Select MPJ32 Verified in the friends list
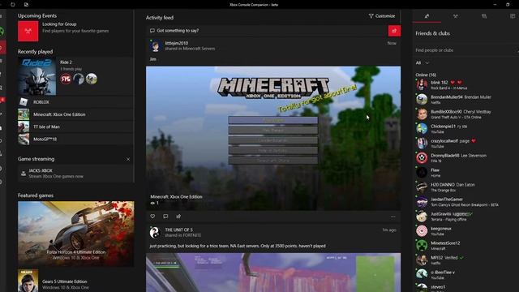This screenshot has width=519, height=292. click(465, 260)
